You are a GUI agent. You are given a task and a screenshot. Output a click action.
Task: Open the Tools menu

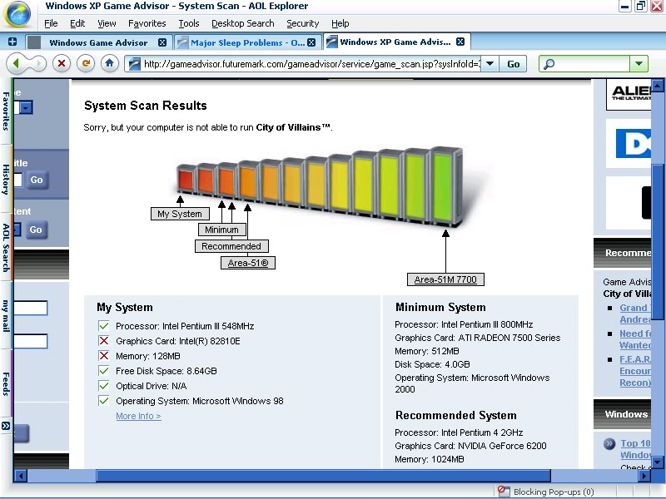coord(189,23)
